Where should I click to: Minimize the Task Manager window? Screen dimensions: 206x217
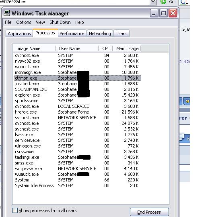154,13
